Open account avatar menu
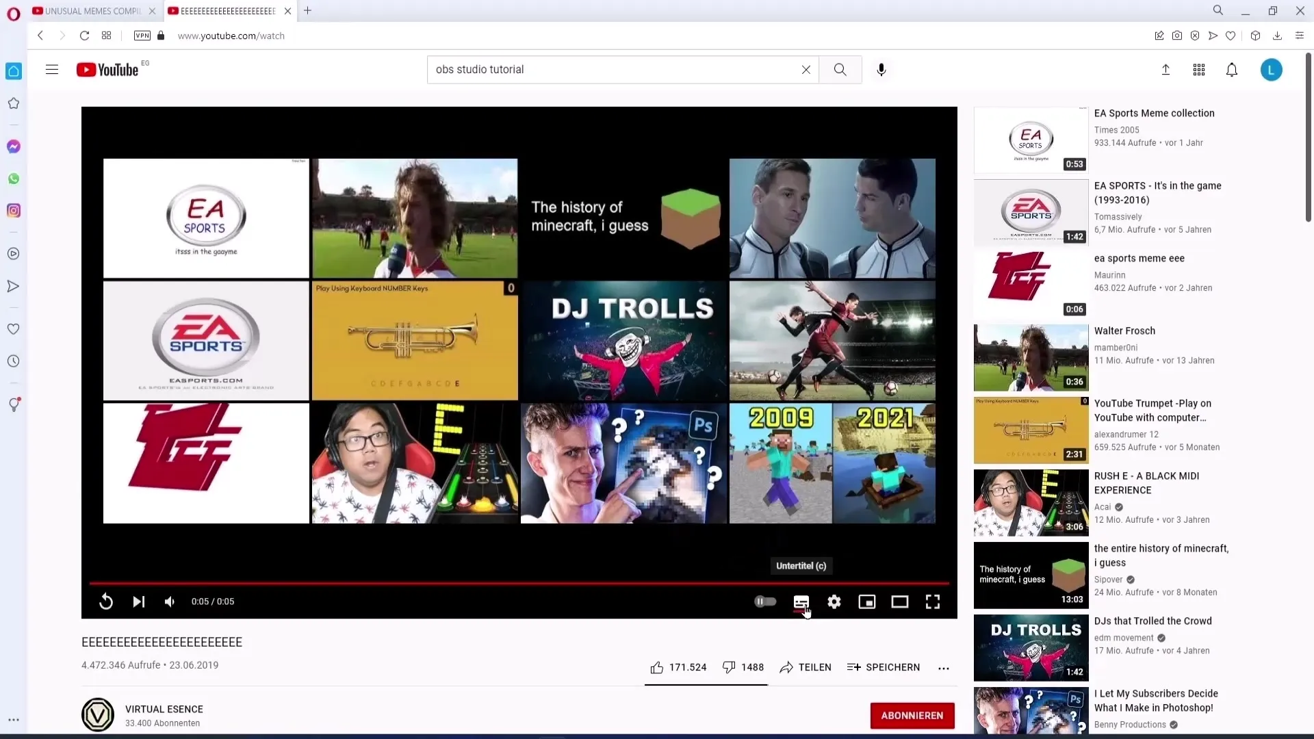Image resolution: width=1314 pixels, height=739 pixels. click(x=1271, y=69)
